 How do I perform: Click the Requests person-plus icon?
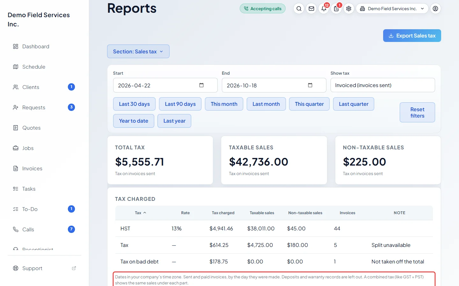click(16, 107)
